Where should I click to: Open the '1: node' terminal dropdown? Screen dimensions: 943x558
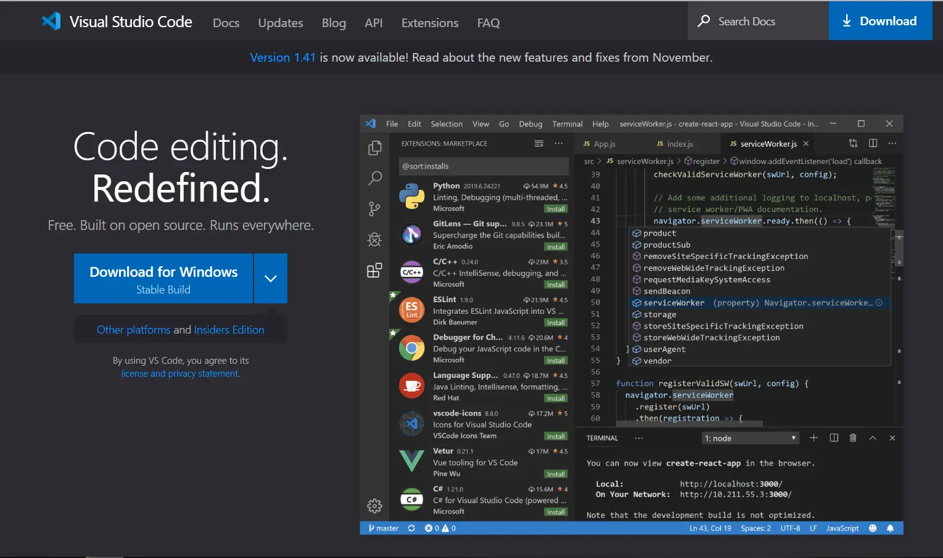[x=751, y=438]
